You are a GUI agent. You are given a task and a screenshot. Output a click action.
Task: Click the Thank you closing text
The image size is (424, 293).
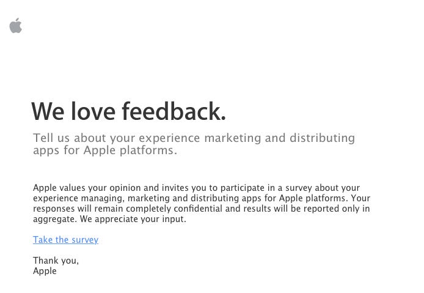[x=56, y=261]
